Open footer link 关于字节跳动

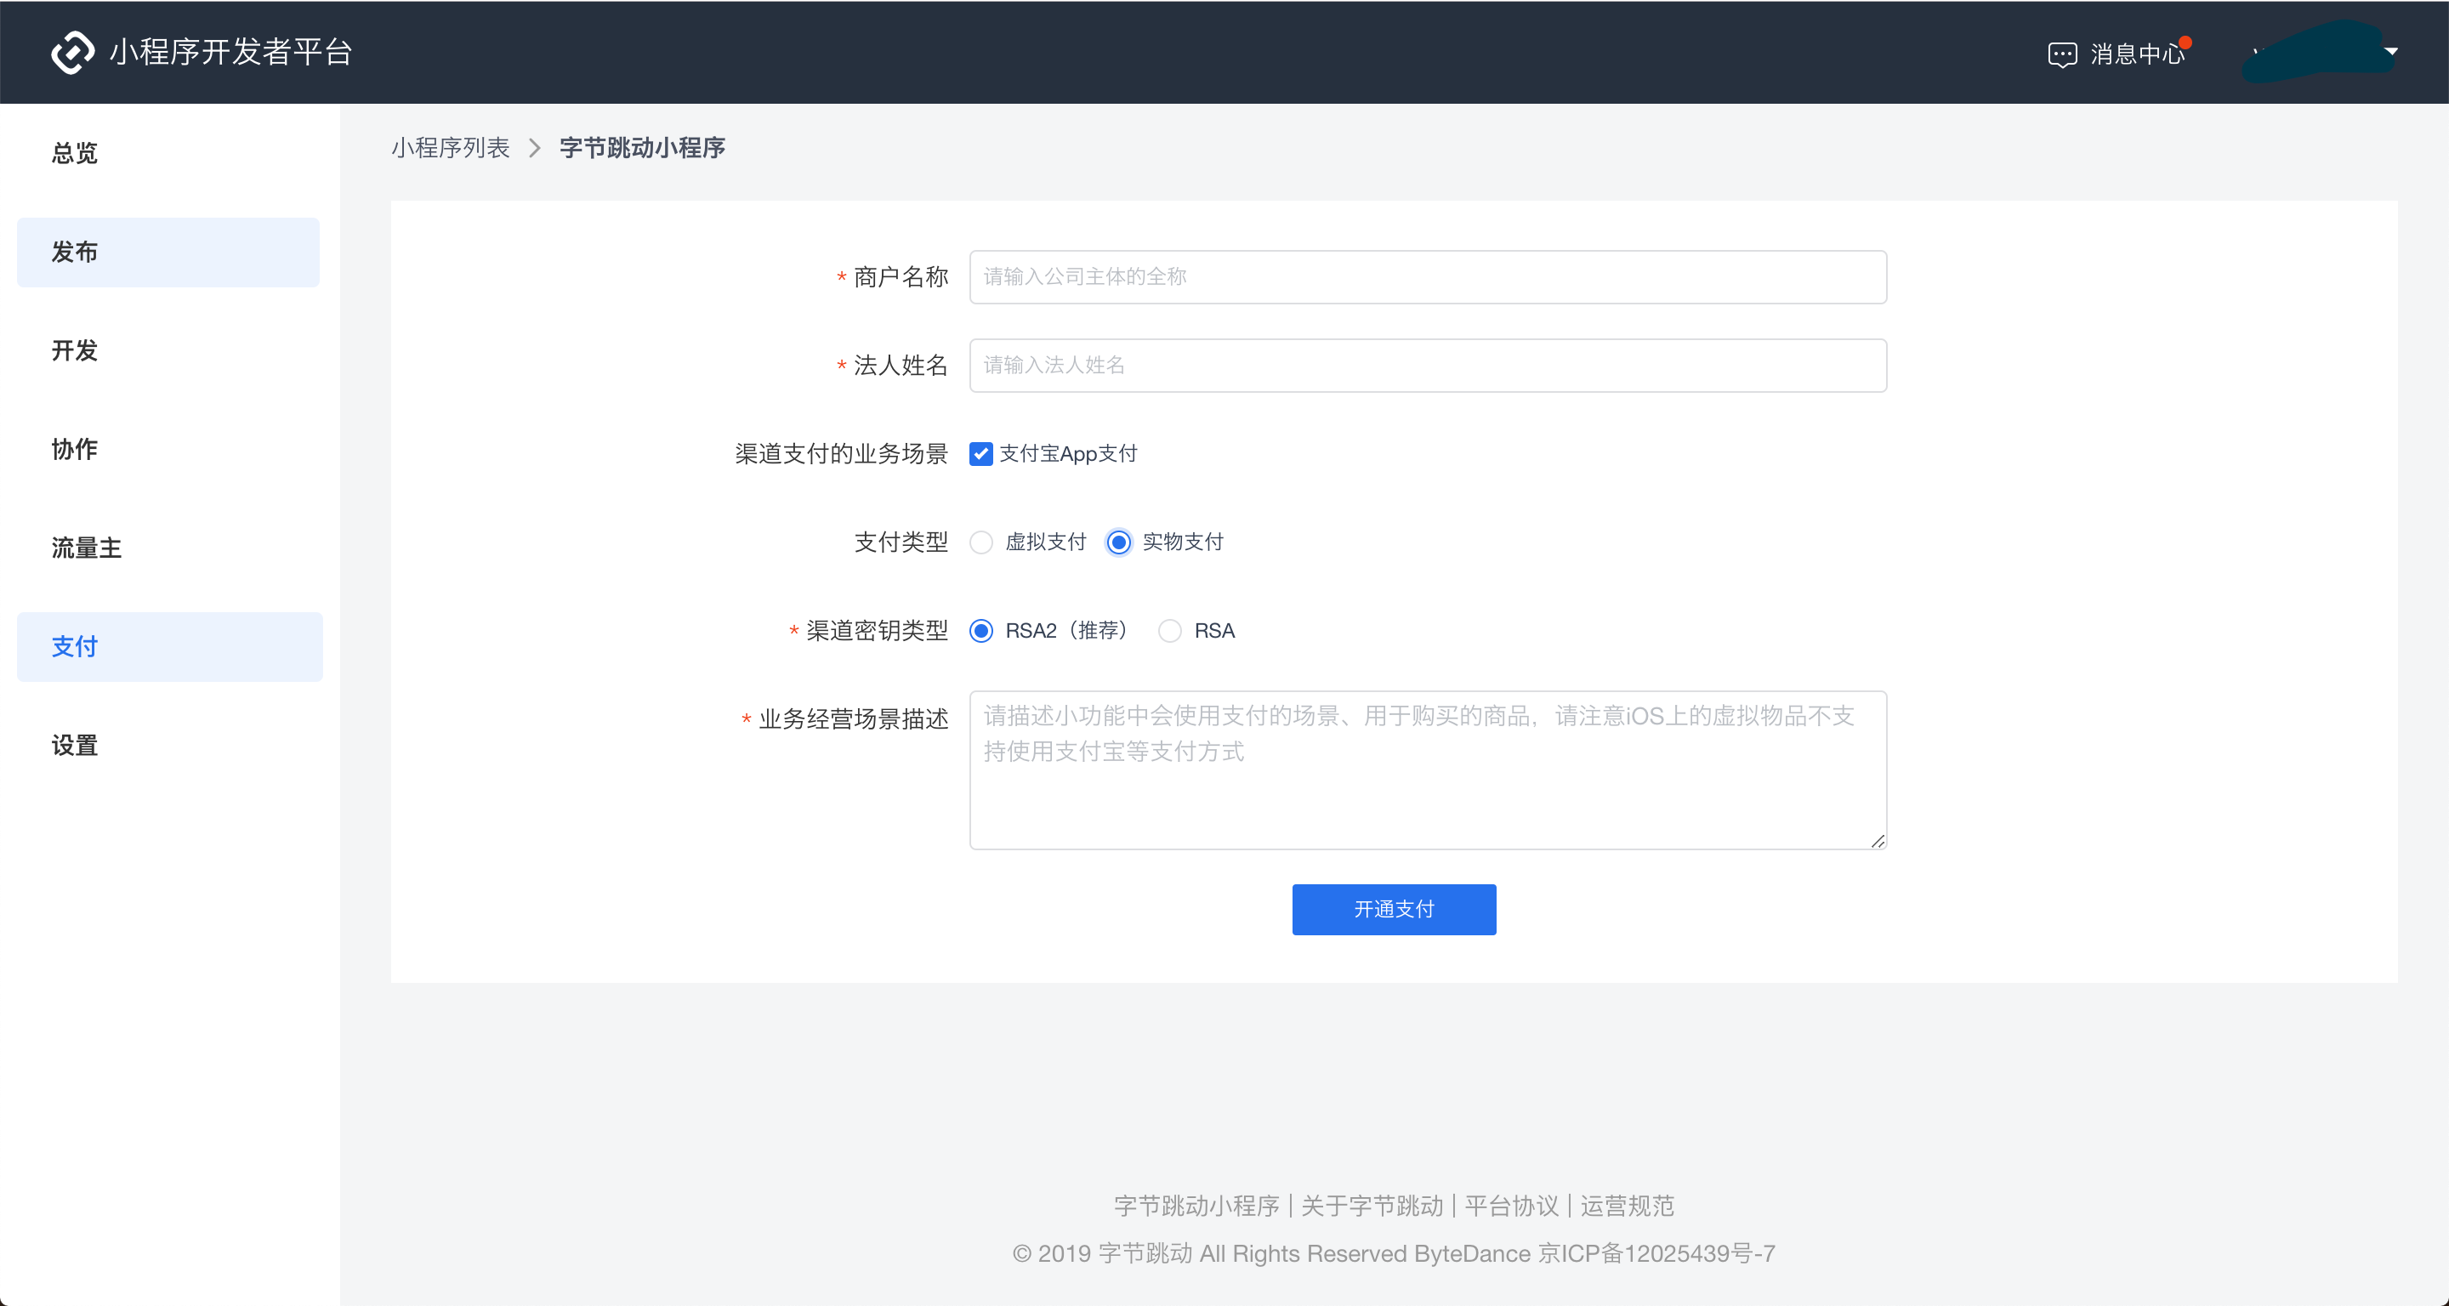[x=1372, y=1206]
